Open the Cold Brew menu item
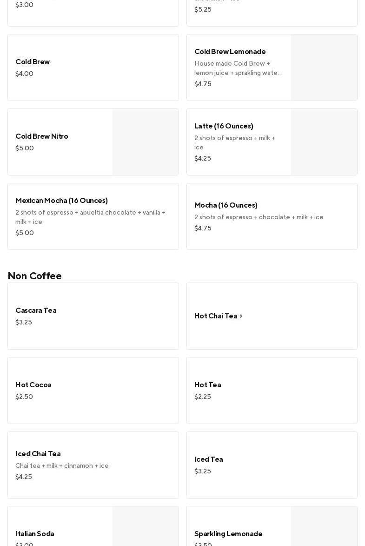 (33, 62)
